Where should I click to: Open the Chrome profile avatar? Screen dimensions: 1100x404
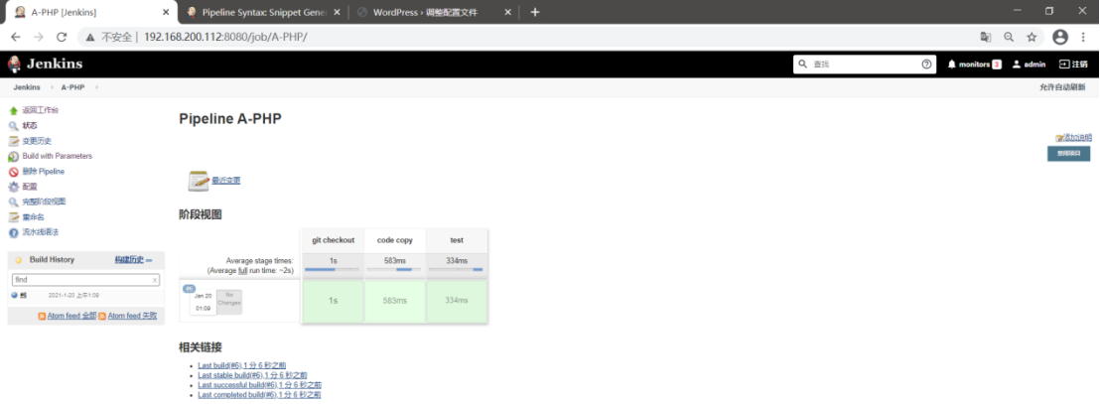[x=1060, y=37]
